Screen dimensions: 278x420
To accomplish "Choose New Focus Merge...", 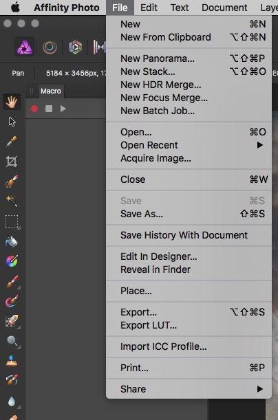I will pos(189,98).
